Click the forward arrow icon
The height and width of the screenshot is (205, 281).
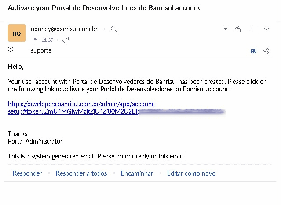point(250,29)
